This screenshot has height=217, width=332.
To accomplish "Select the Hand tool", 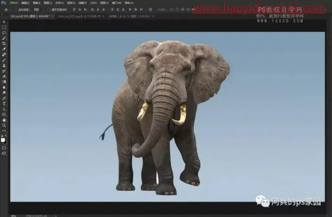I will (x=4, y=120).
